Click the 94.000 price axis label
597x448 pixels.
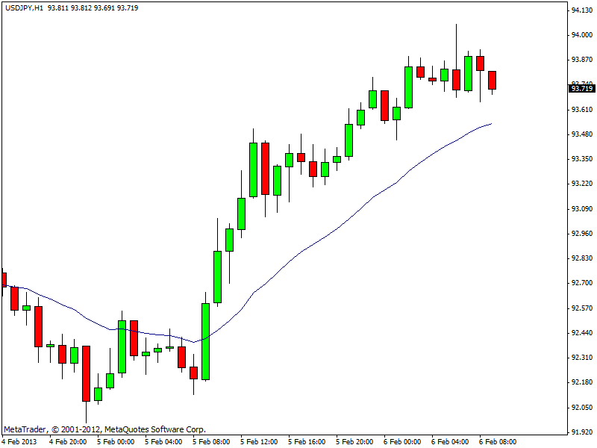click(x=582, y=35)
